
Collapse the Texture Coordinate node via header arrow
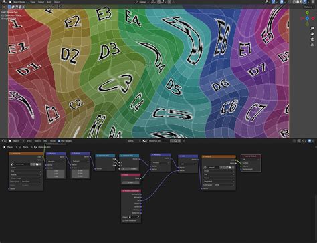(123, 191)
